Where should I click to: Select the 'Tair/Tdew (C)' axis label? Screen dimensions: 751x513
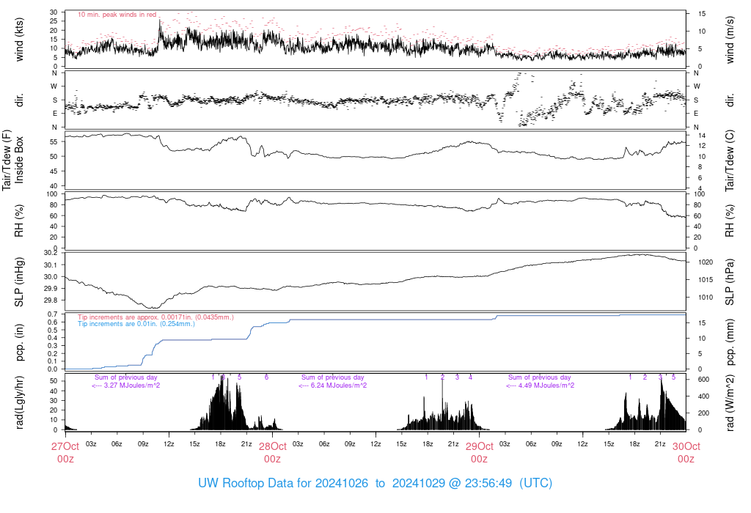tap(730, 160)
